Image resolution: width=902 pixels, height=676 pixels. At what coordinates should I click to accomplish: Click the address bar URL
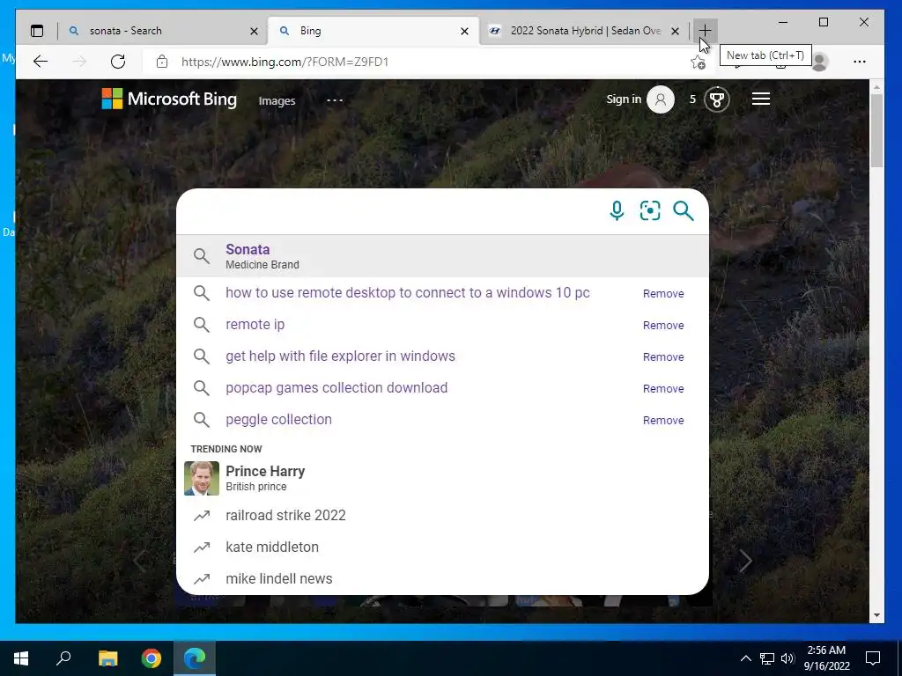coord(285,62)
